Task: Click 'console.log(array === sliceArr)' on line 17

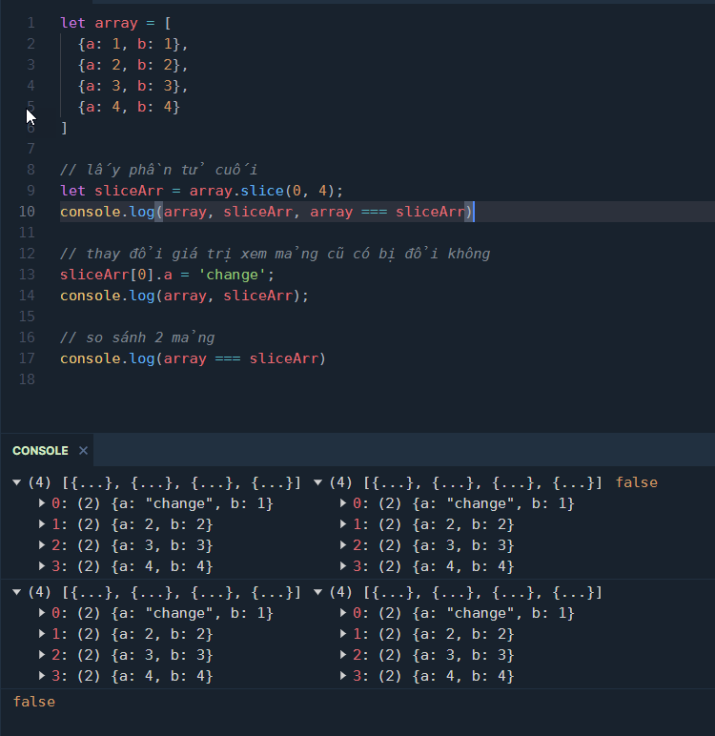Action: (193, 358)
